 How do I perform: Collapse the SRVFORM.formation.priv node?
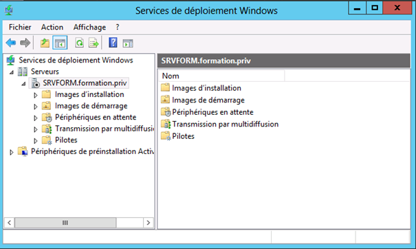click(23, 84)
